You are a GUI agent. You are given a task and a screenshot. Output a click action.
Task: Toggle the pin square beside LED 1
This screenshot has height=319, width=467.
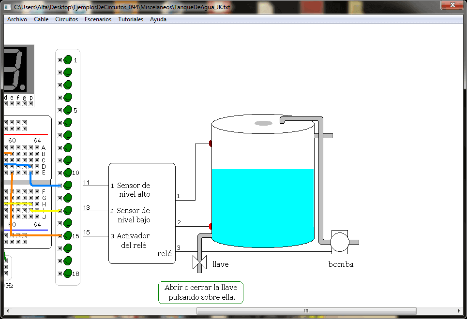coord(60,60)
